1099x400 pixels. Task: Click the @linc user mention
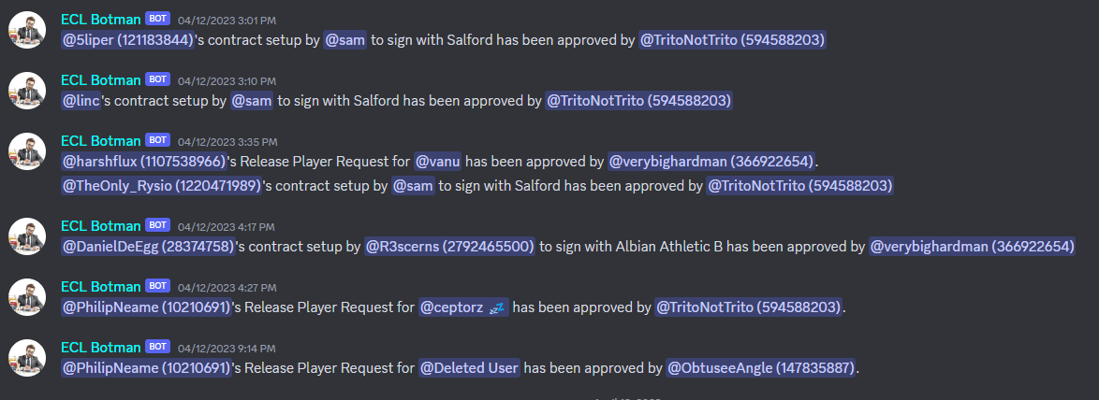coord(82,101)
